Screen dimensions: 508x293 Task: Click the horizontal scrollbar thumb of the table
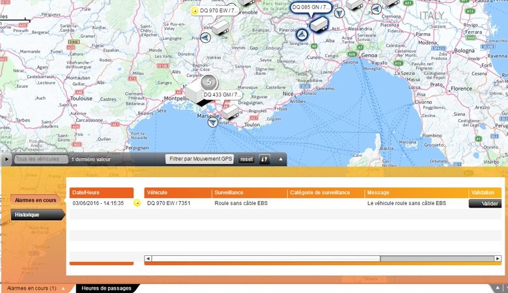[266, 258]
